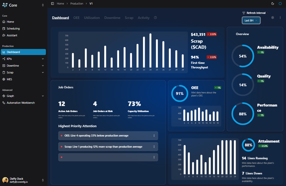The height and width of the screenshot is (186, 286).
Task: Switch to dark mode moon icon
Action: click(273, 4)
